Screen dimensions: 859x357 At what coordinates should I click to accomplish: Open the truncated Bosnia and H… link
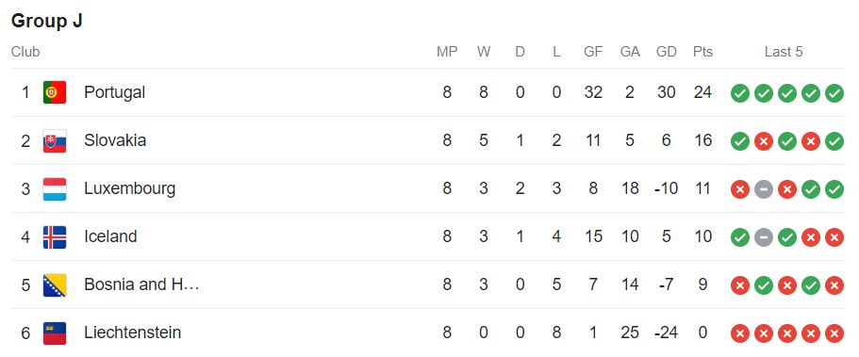click(141, 284)
